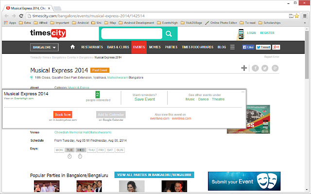Click the search magnifier button

tap(169, 33)
